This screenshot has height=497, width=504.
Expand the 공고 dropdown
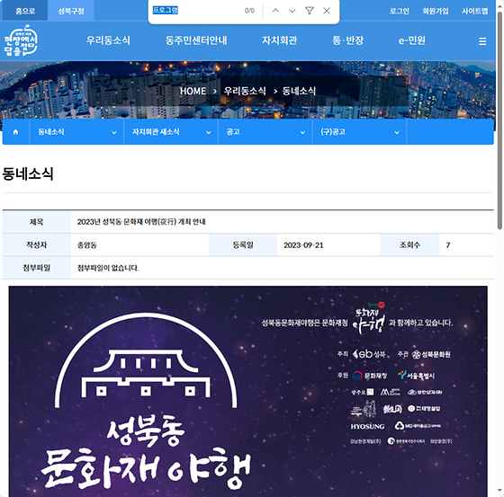tap(265, 132)
